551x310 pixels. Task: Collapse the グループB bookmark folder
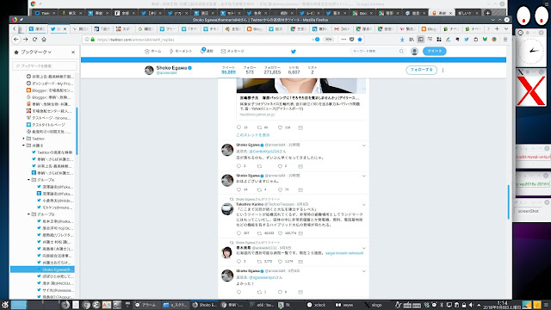[28, 214]
